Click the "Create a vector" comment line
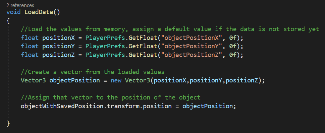The height and width of the screenshot is (133, 325). pos(93,72)
